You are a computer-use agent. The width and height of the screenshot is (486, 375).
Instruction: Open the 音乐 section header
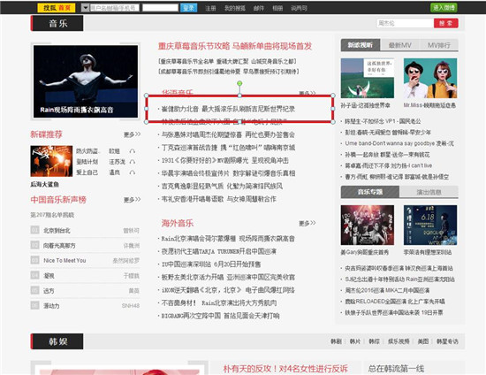coord(57,23)
